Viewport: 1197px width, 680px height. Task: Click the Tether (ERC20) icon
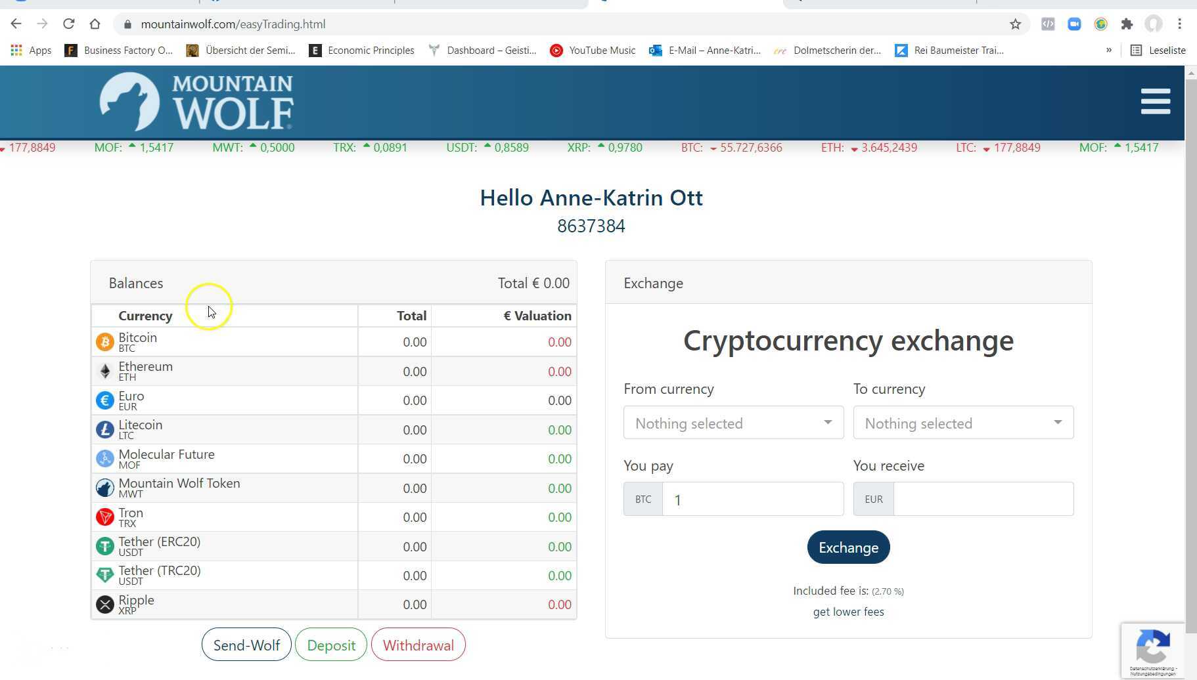click(105, 546)
